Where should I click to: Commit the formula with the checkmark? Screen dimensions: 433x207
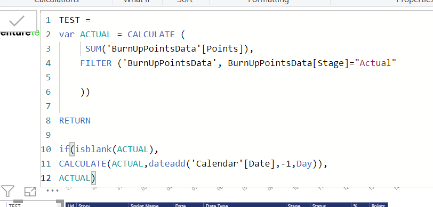tap(17, 21)
